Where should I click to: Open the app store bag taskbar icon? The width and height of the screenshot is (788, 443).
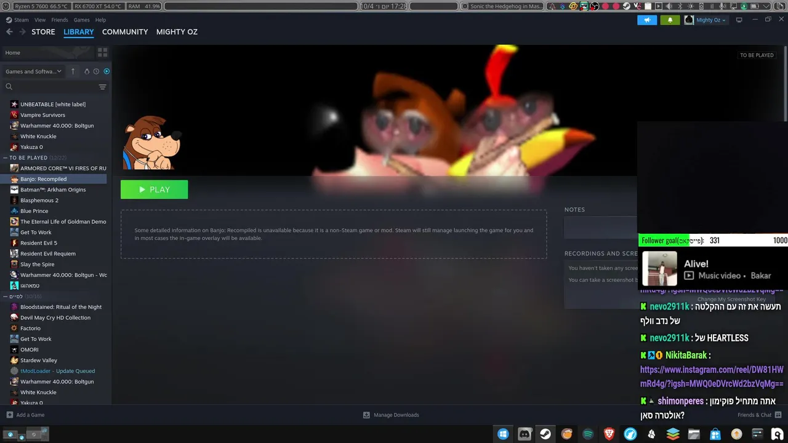point(715,434)
